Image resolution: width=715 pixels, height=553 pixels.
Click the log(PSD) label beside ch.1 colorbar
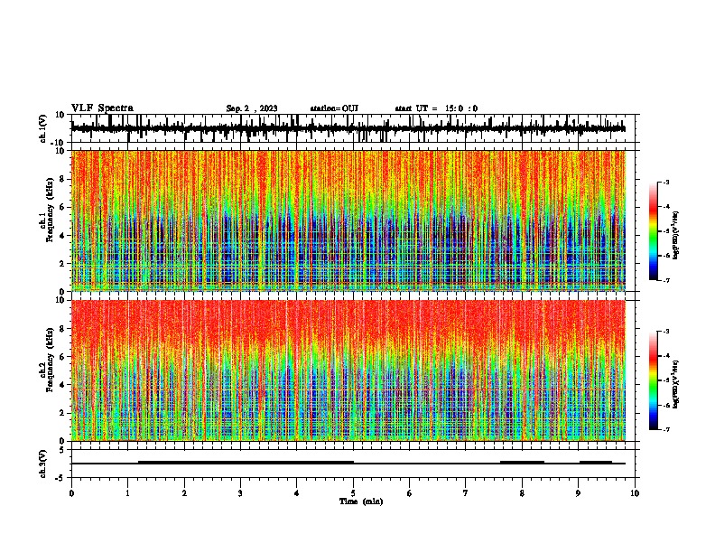coord(676,235)
